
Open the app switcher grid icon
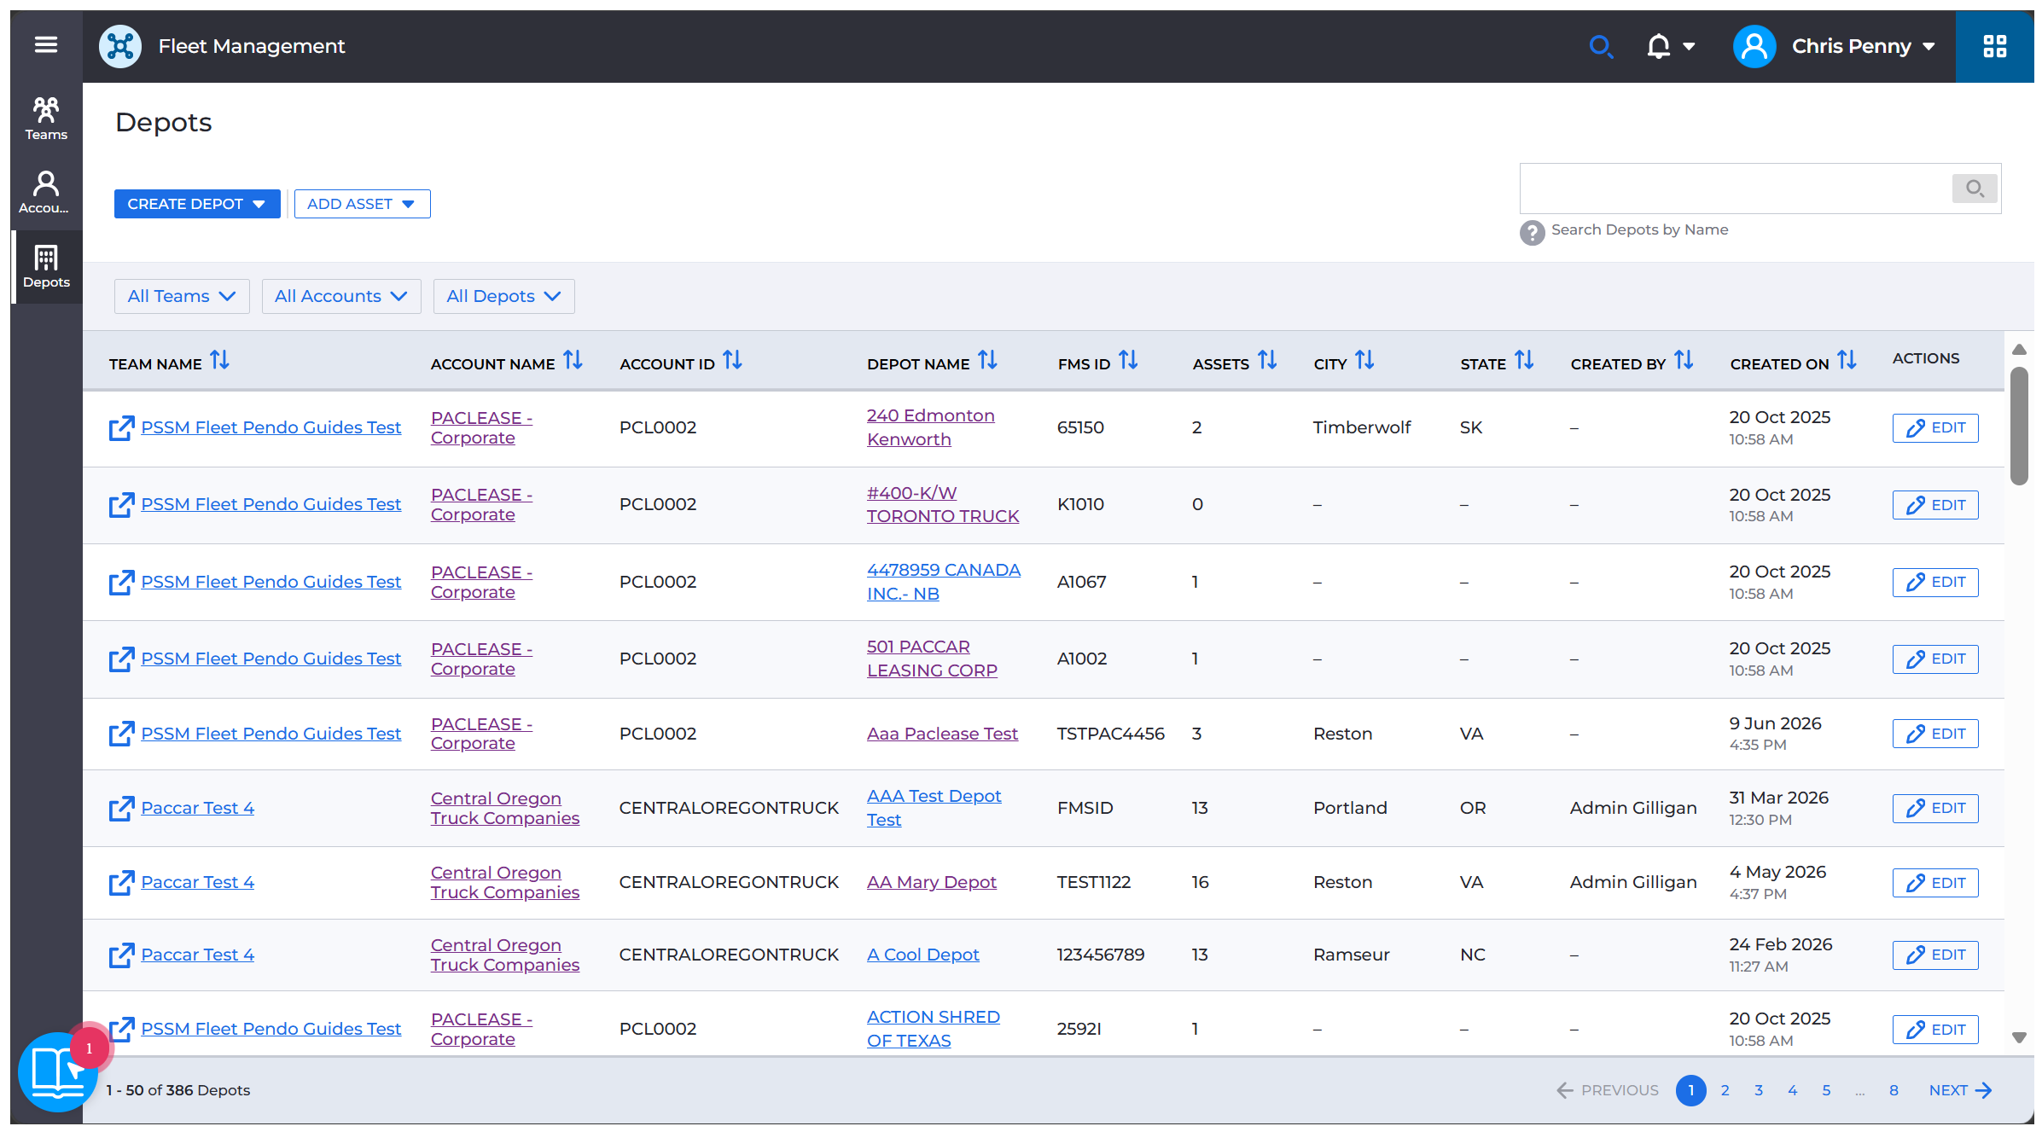tap(1994, 46)
